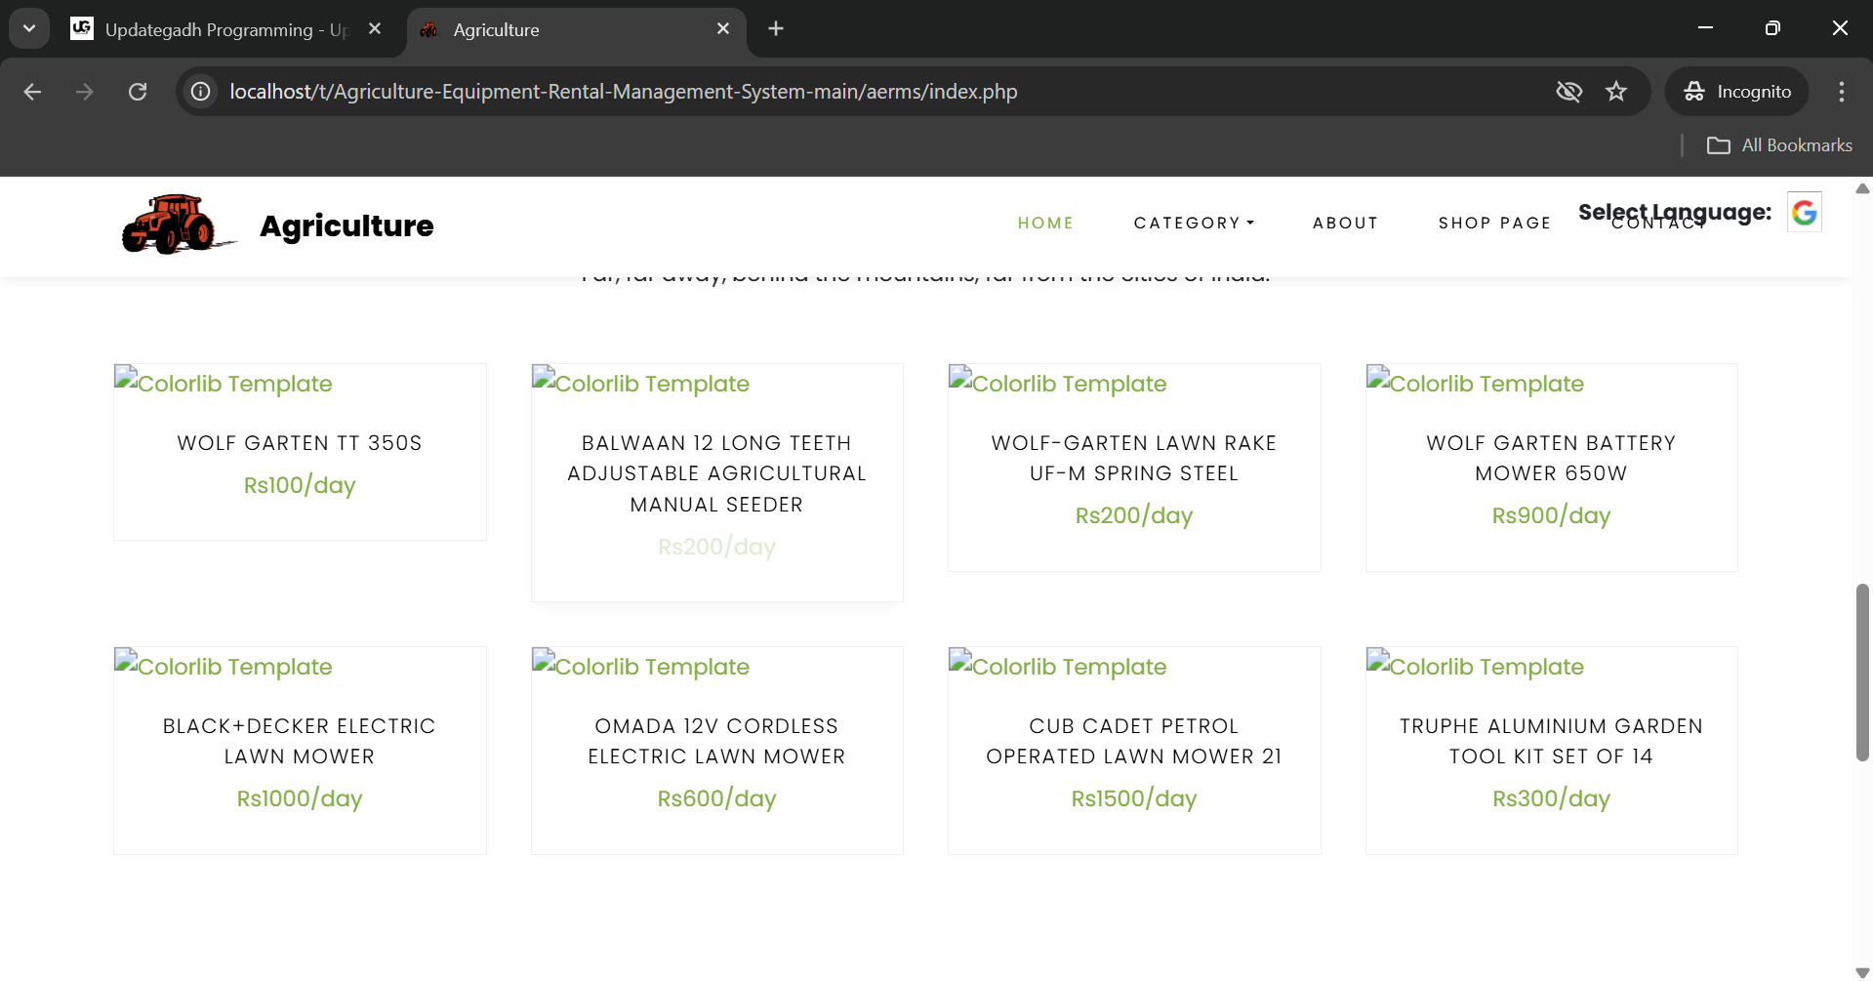1873x981 pixels.
Task: Open Balwaan 12 Long Teeth Seeder title
Action: click(x=717, y=473)
